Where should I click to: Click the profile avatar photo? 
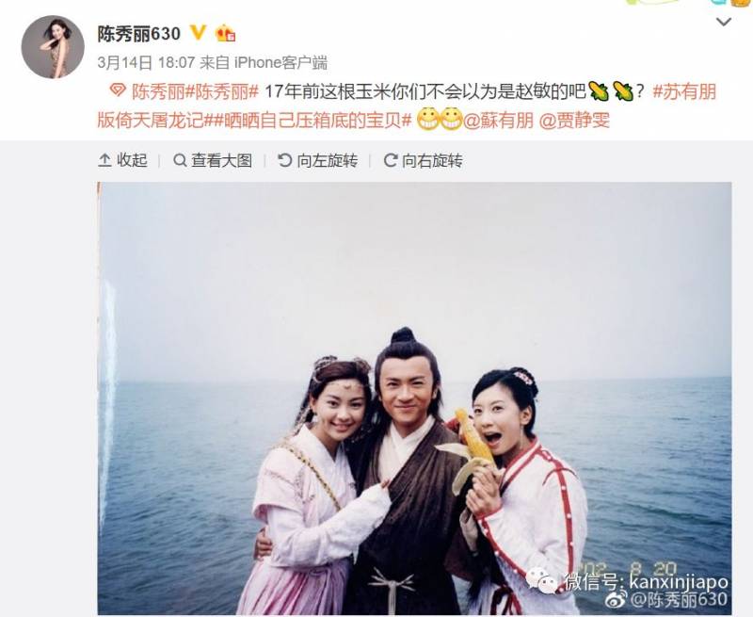coord(53,47)
